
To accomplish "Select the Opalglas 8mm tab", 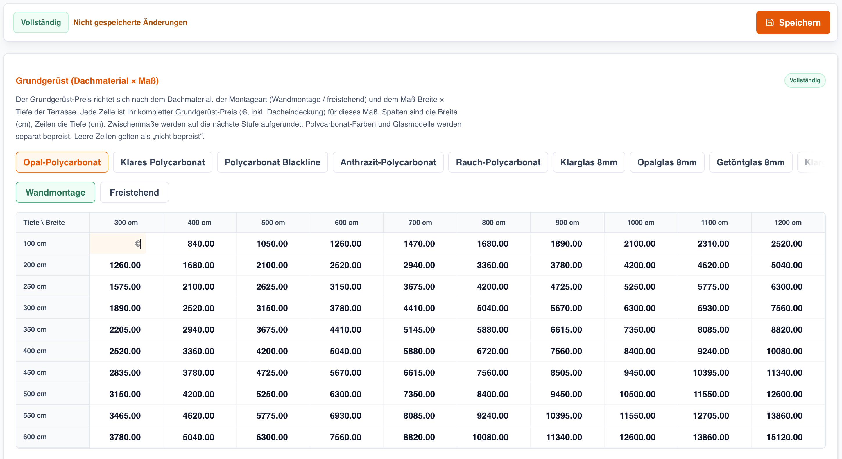I will pyautogui.click(x=667, y=162).
